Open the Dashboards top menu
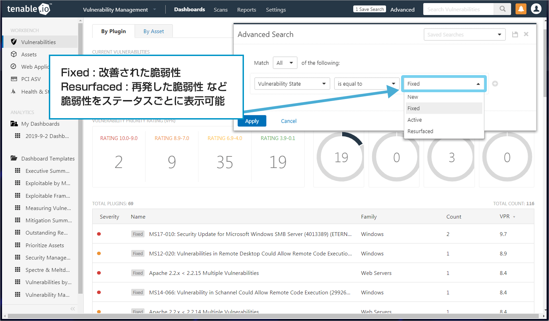 [190, 10]
